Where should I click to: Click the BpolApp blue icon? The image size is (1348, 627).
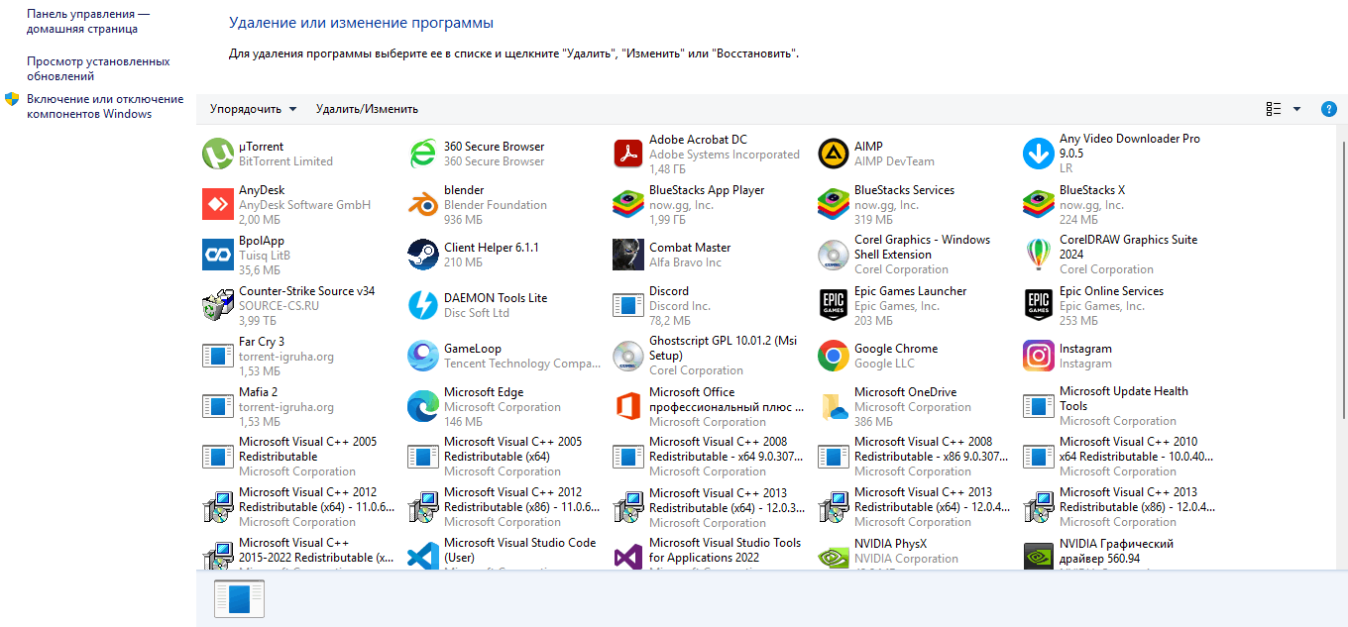218,255
